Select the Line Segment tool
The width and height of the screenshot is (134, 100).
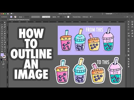point(5,29)
